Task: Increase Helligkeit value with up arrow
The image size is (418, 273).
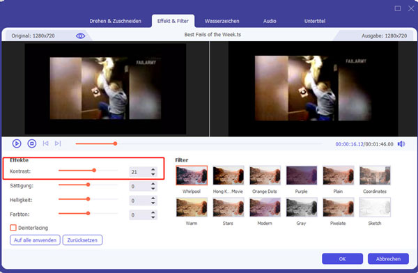Action: pos(153,198)
